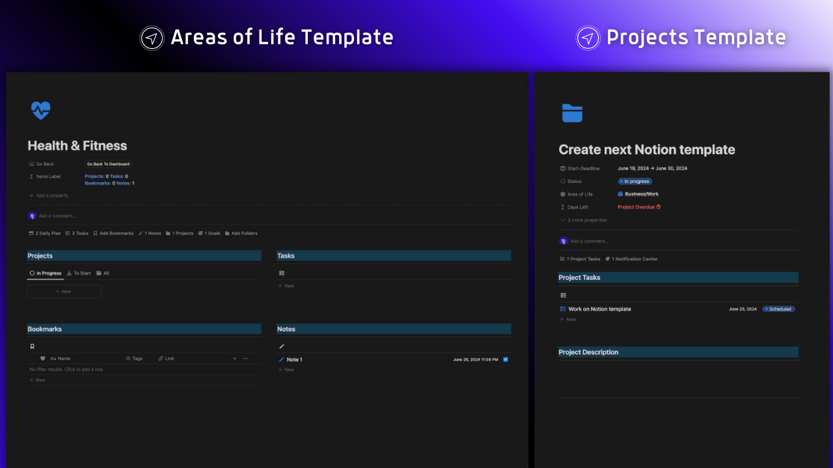Open the 1 Project Tasks relation

pyautogui.click(x=580, y=259)
